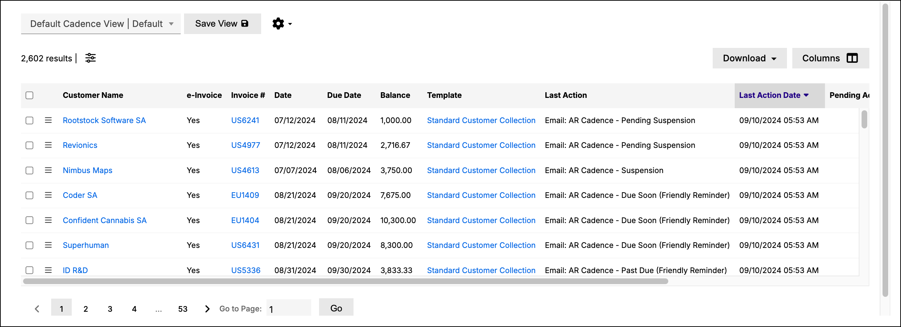Screen dimensions: 901x327
Task: Check the Revionics row checkbox
Action: click(x=29, y=145)
